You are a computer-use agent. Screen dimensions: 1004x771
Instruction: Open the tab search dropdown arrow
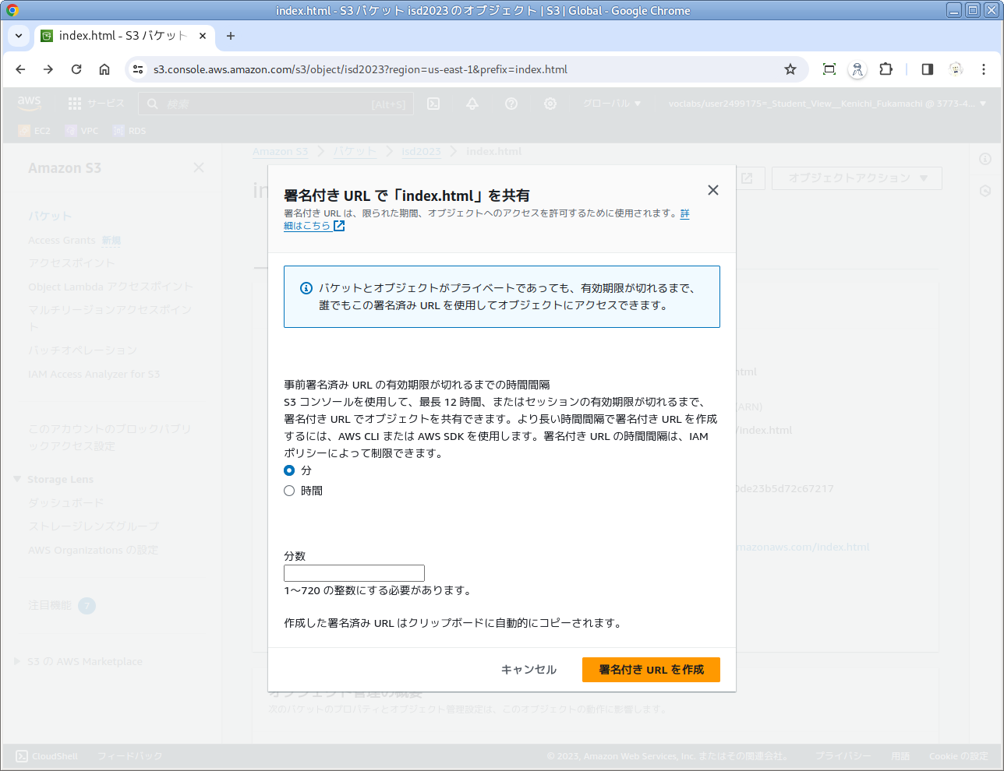point(19,36)
